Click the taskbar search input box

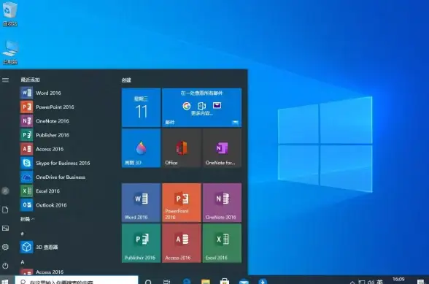(77, 280)
